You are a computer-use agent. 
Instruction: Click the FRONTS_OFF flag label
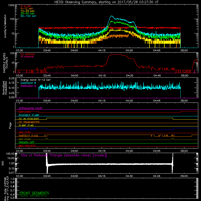coord(27,142)
